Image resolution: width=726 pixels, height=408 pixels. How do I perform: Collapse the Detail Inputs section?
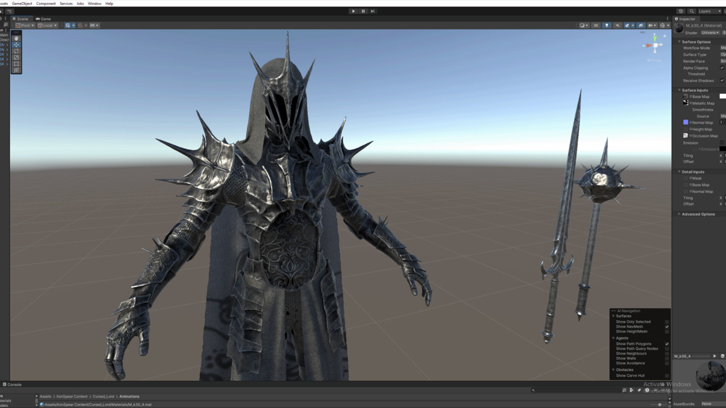click(679, 172)
